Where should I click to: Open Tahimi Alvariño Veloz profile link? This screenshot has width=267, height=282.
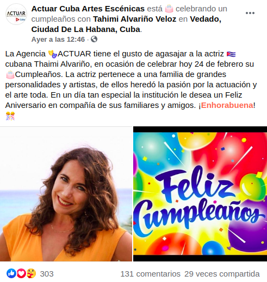coord(134,19)
